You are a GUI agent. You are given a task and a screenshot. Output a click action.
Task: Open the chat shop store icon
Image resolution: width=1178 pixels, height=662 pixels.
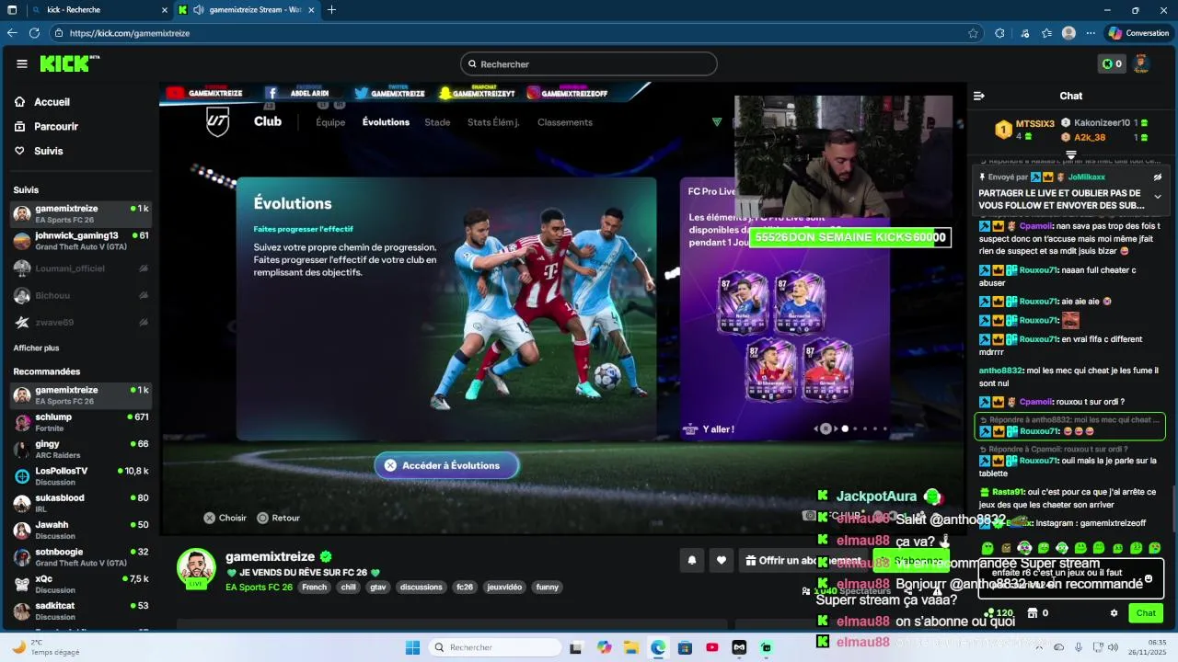(x=1033, y=613)
